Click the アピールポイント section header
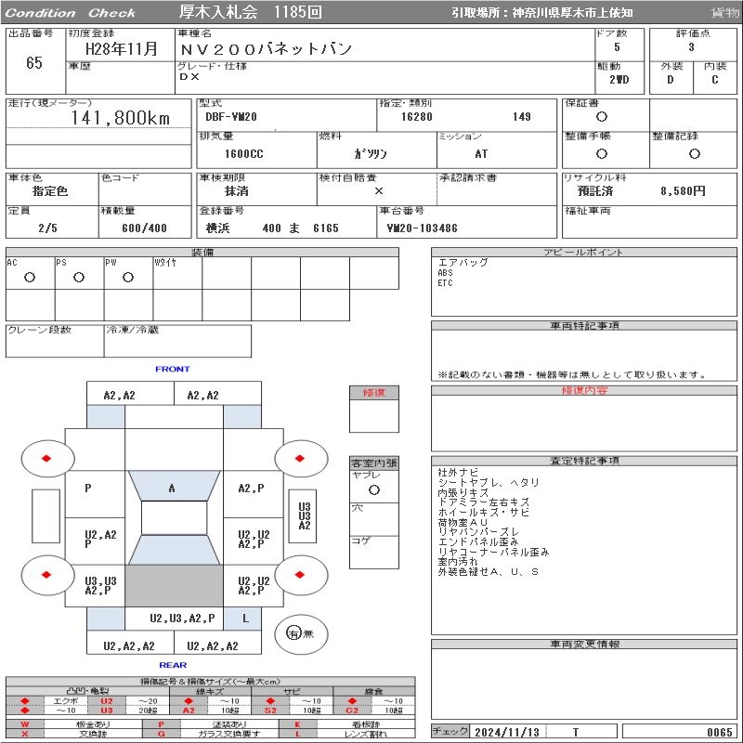 click(x=582, y=253)
